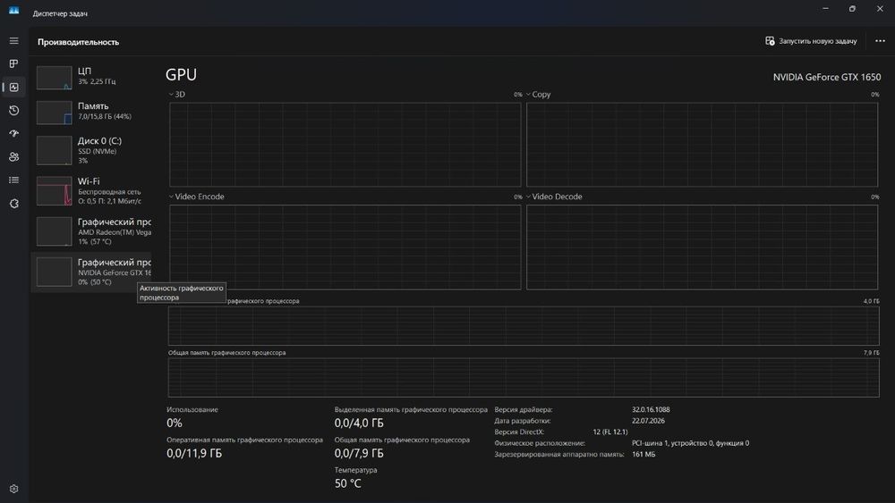Open the Details page icon

coord(13,180)
